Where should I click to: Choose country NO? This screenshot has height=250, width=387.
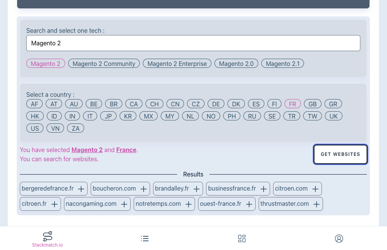(211, 116)
